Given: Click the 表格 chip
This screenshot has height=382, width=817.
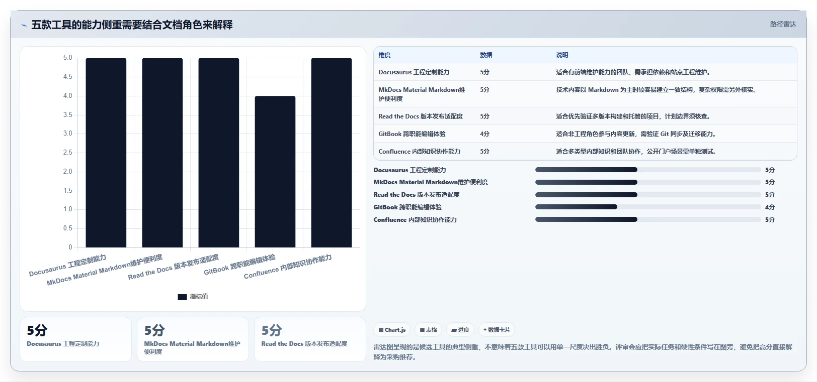Looking at the screenshot, I should coord(429,330).
